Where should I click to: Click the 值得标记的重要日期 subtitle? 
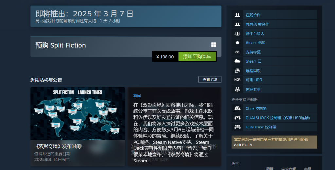click(x=52, y=154)
